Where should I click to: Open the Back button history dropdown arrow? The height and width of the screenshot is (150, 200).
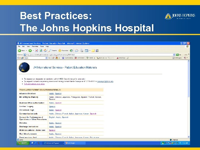[26, 51]
